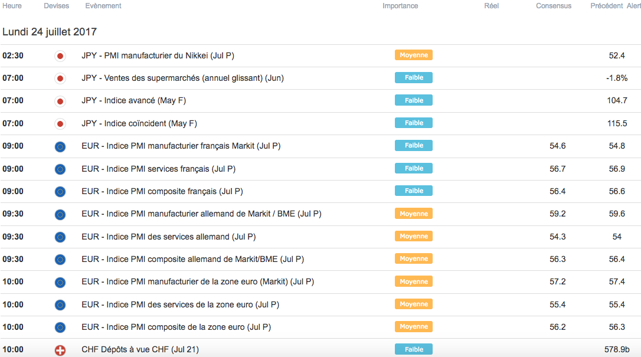The width and height of the screenshot is (641, 357).
Task: Select the EU flag beside PMI services français
Action: [60, 169]
